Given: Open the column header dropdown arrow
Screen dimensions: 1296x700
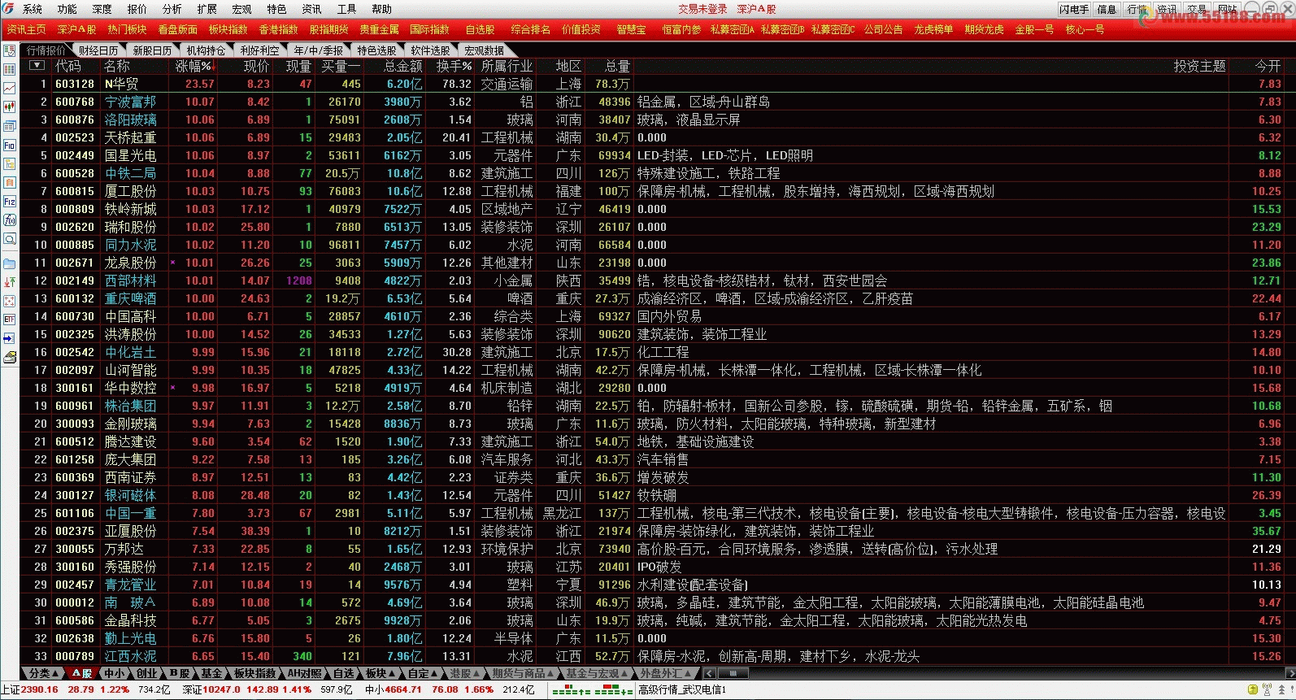Looking at the screenshot, I should tap(37, 65).
